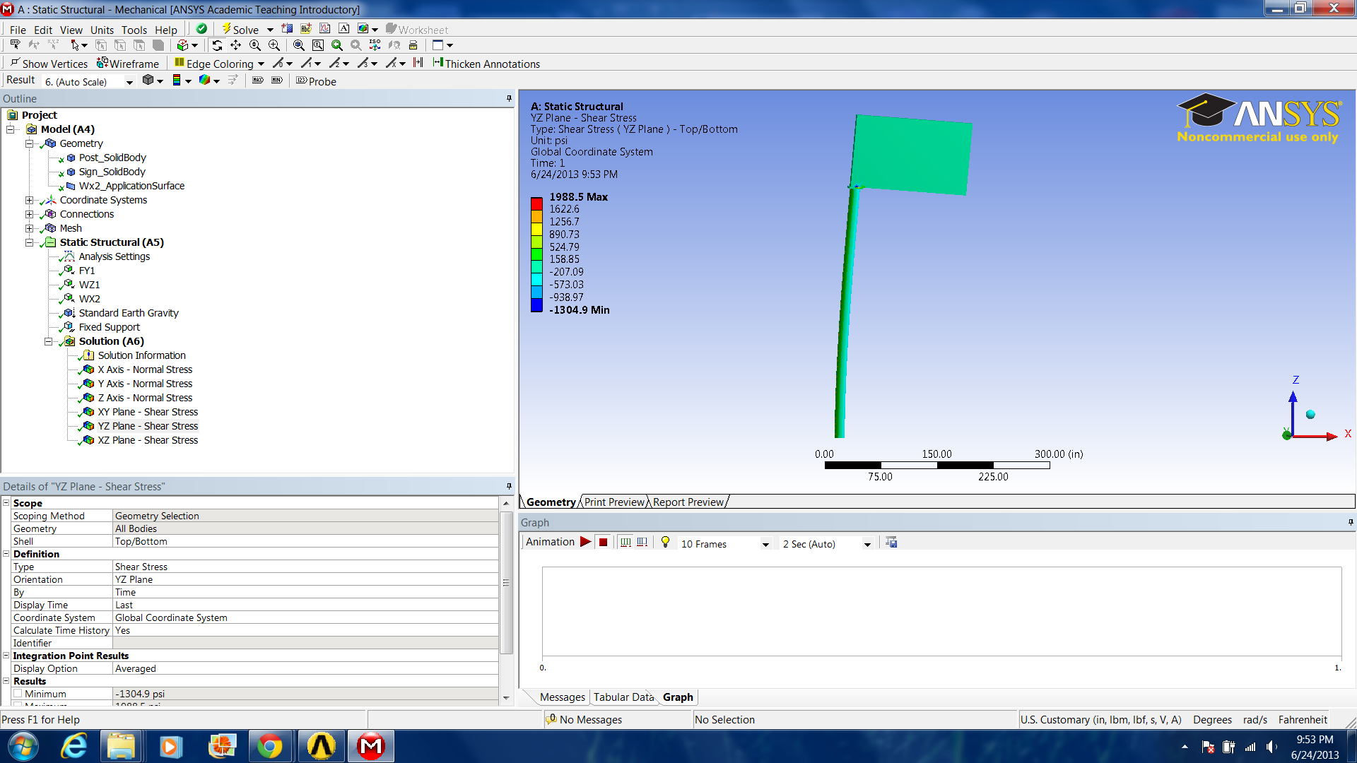Click the yellow lightbulb icon
This screenshot has width=1357, height=763.
[665, 542]
